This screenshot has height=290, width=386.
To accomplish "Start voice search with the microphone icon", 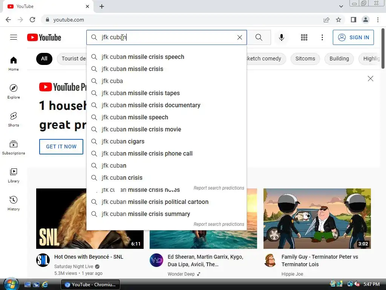I will pos(281,37).
